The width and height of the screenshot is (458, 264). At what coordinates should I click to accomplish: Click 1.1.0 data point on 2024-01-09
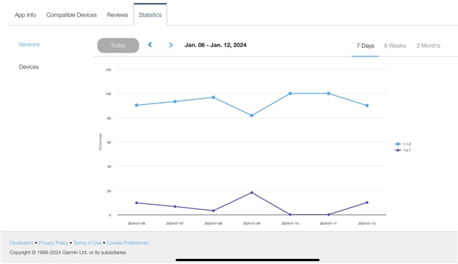coord(252,116)
